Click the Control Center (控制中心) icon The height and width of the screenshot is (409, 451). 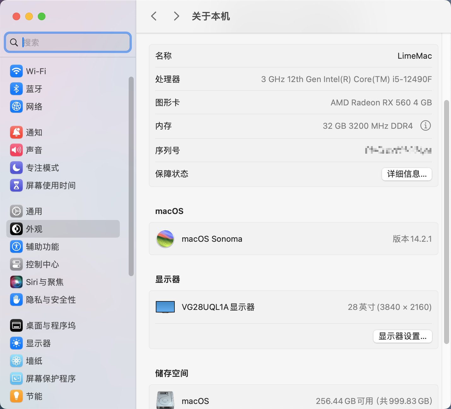click(x=16, y=264)
